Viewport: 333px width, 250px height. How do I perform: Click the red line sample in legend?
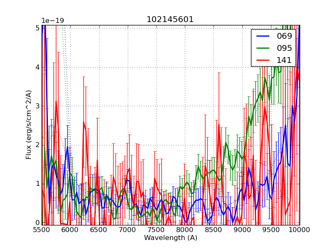262,60
